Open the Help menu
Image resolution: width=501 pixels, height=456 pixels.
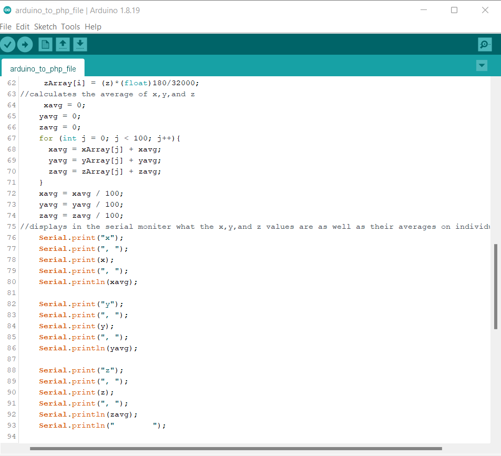point(93,27)
